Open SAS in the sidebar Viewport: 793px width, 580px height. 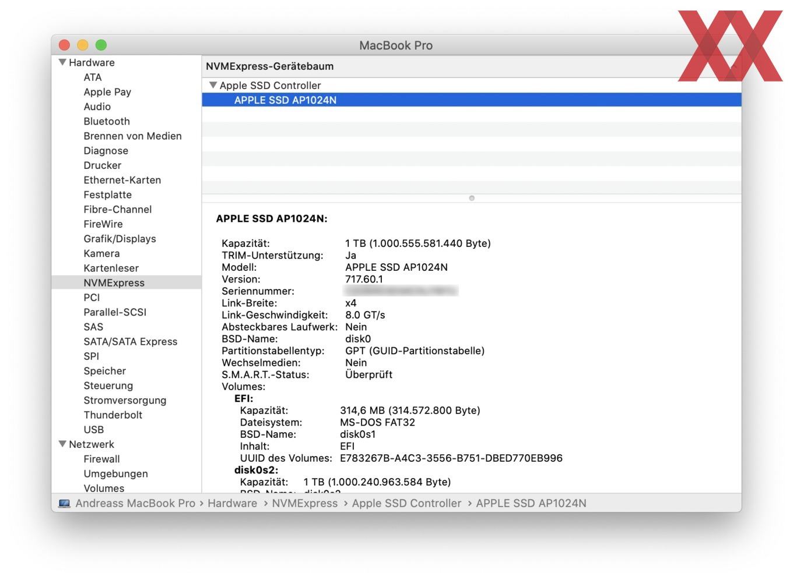[93, 327]
